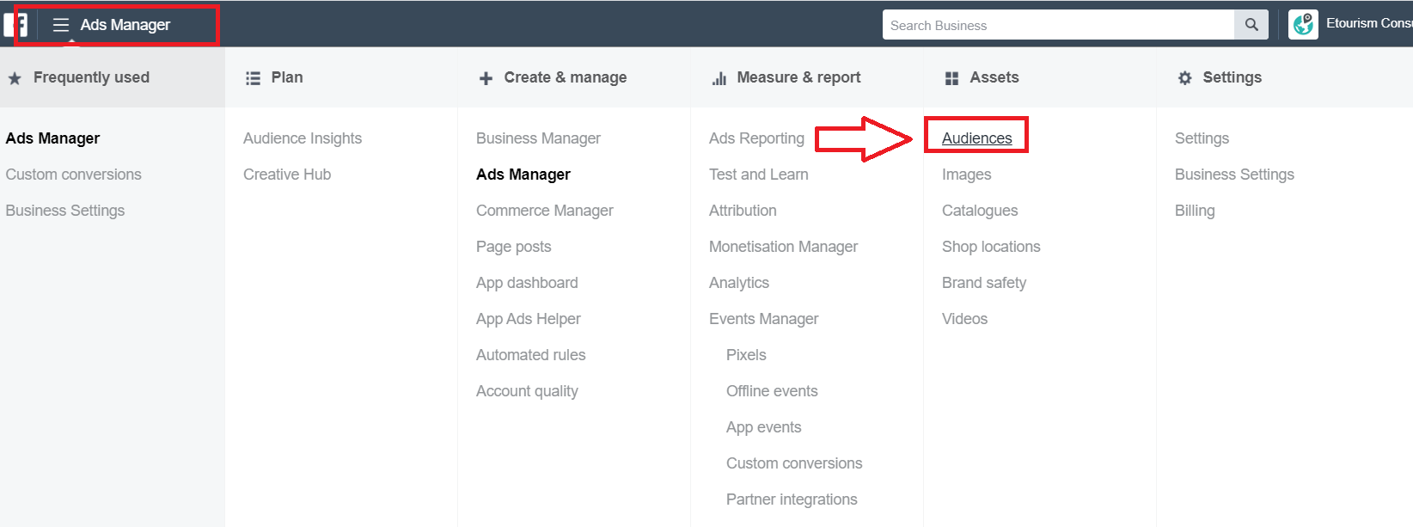The height and width of the screenshot is (527, 1413).
Task: Open Monetisation Manager
Action: coord(783,247)
